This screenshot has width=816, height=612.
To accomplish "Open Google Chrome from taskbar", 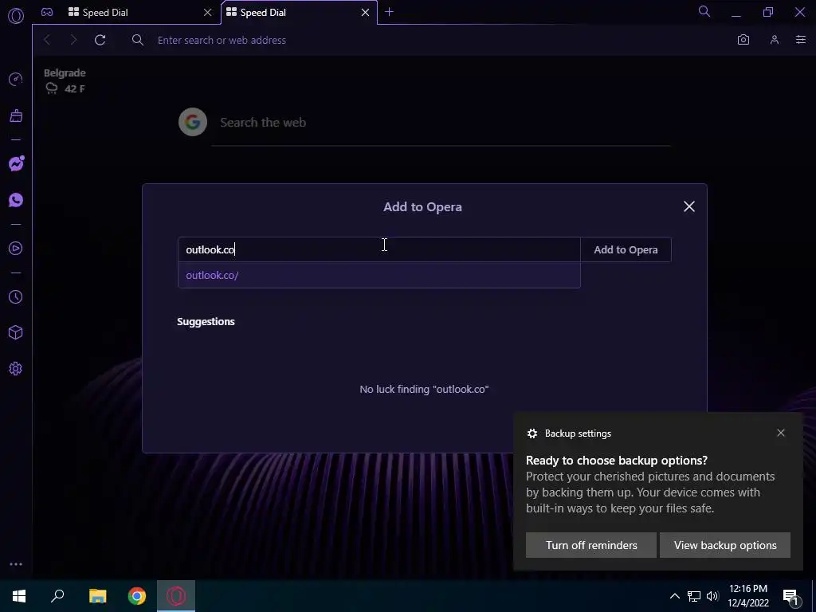I will [x=137, y=596].
